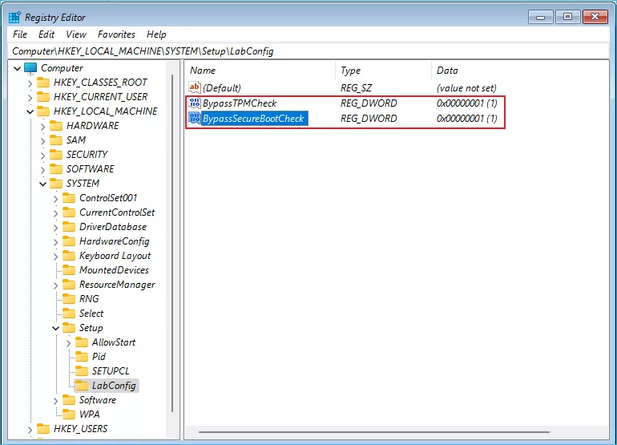Viewport: 617px width, 445px height.
Task: Click the DriverDatabase folder icon
Action: [69, 227]
